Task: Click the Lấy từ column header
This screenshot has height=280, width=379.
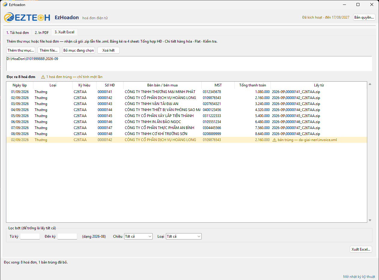Action: (319, 85)
